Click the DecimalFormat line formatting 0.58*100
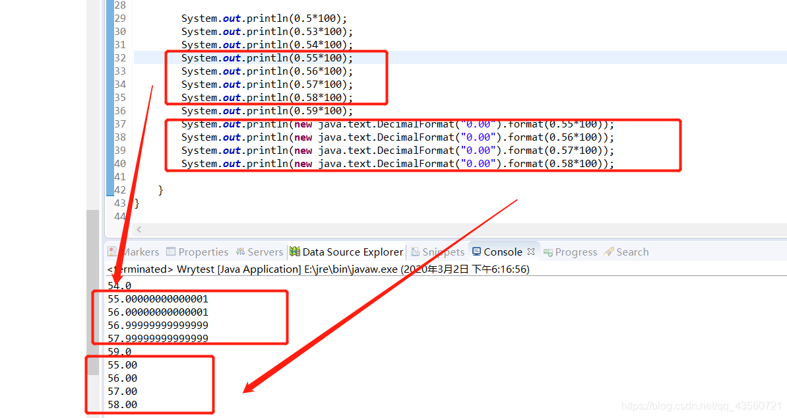 (398, 163)
